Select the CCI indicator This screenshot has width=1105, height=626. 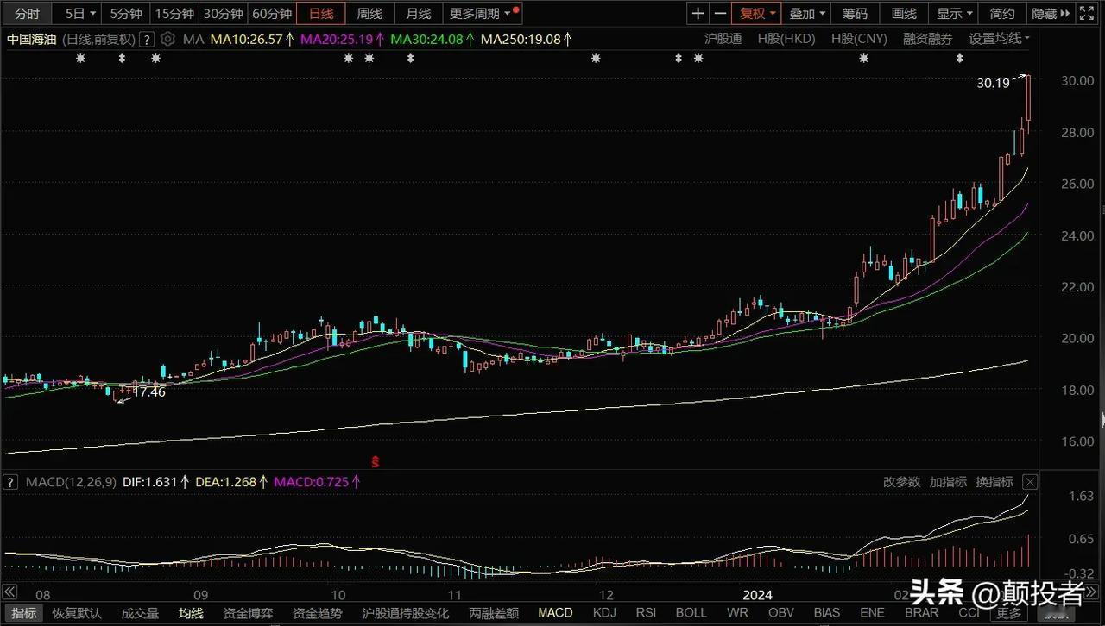click(969, 614)
